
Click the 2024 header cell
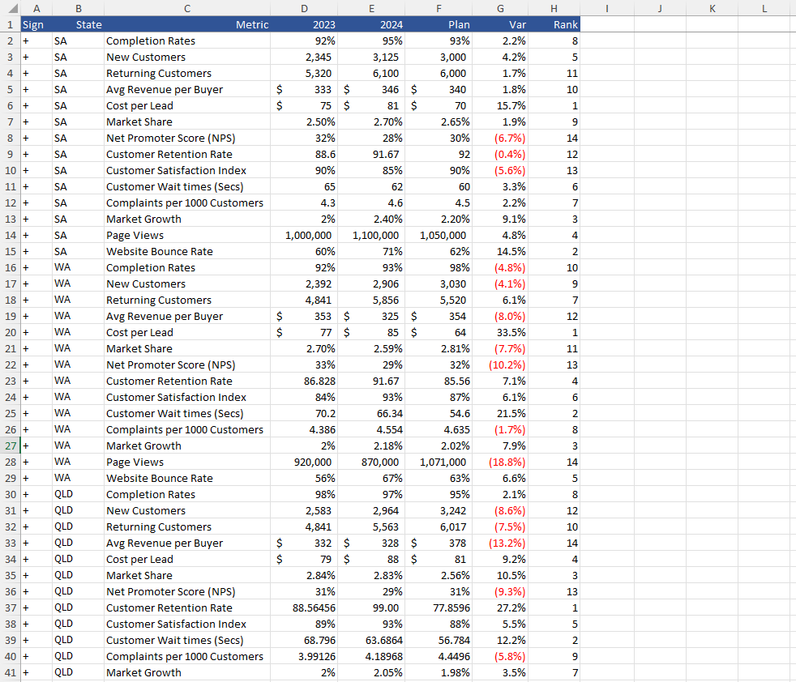(371, 24)
